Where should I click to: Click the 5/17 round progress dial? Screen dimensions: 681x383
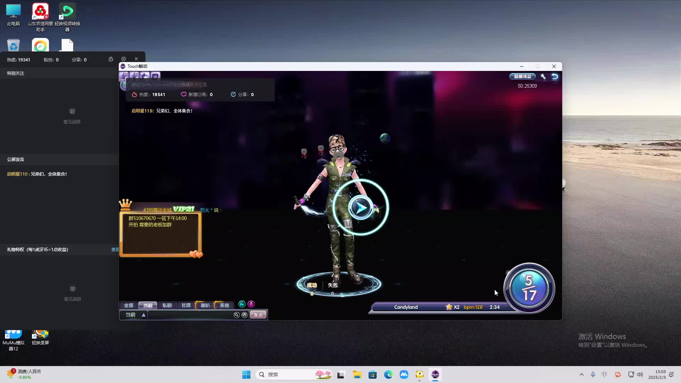pyautogui.click(x=529, y=288)
